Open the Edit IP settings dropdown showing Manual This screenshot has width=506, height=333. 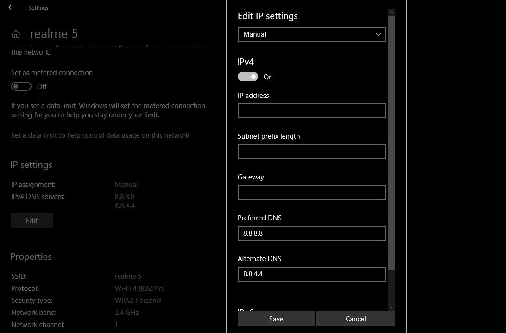tap(311, 34)
